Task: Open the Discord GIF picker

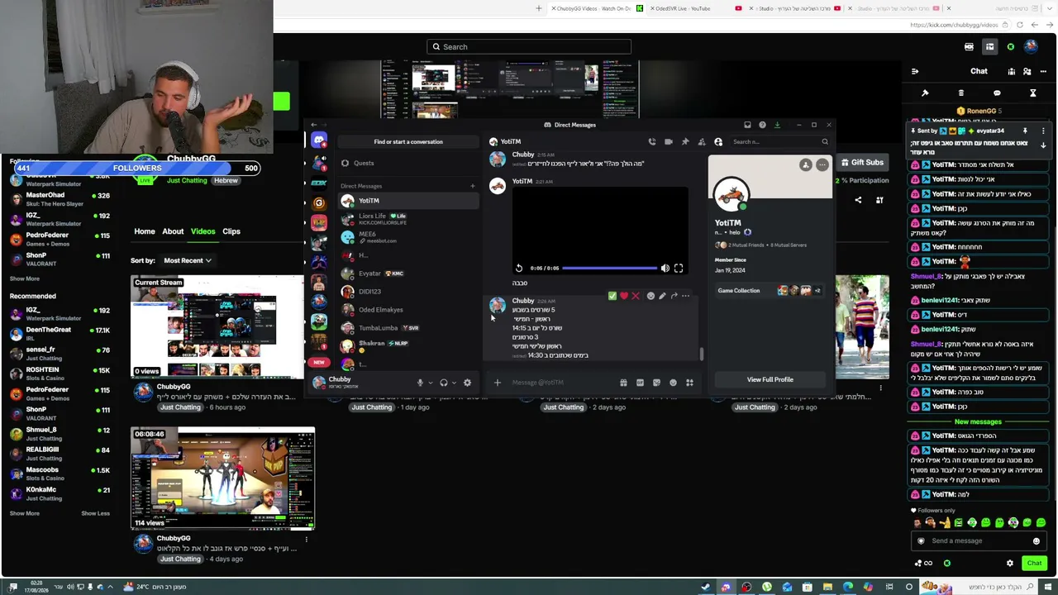Action: (640, 383)
